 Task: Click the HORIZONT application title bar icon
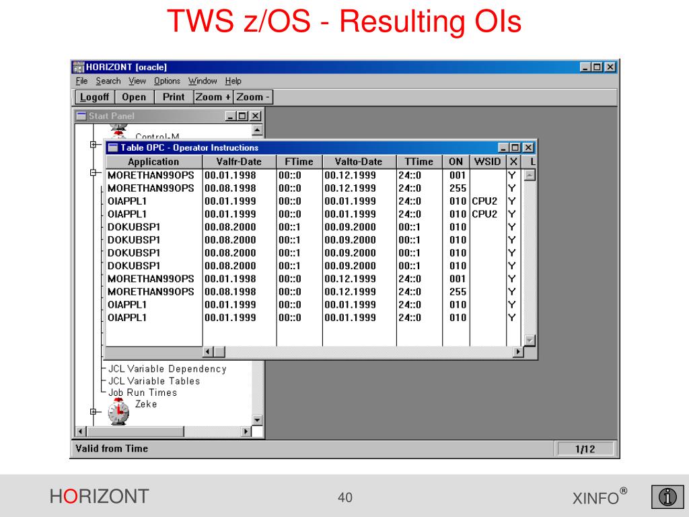point(78,67)
